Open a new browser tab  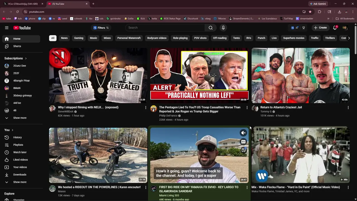(x=93, y=4)
